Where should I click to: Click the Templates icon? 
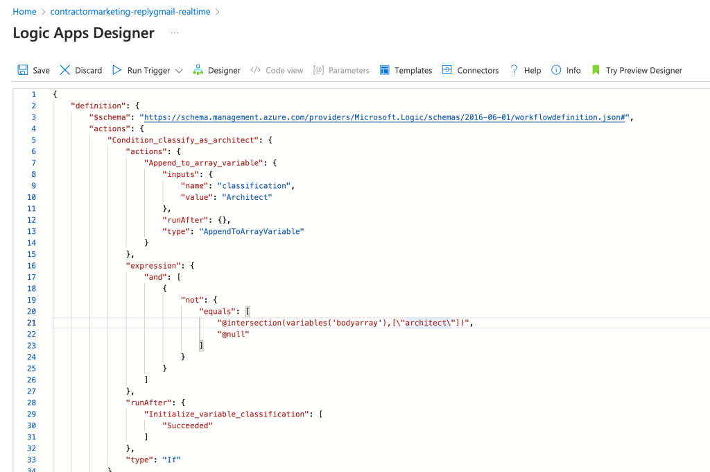coord(384,70)
